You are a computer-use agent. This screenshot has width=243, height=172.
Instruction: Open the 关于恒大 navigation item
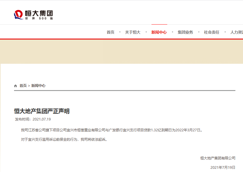tap(133, 32)
